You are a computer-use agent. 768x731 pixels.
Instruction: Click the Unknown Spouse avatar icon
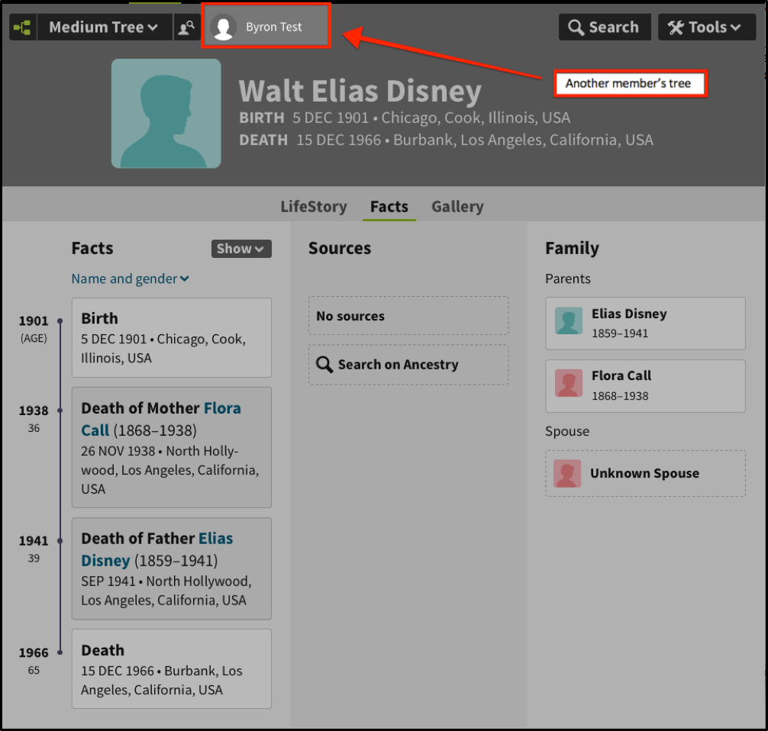[568, 473]
